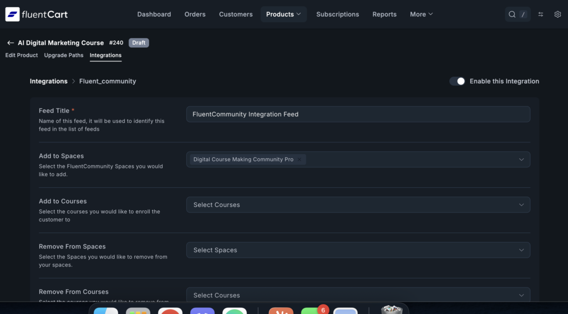Click the Remove From Courses label
The height and width of the screenshot is (314, 568).
[x=74, y=291]
